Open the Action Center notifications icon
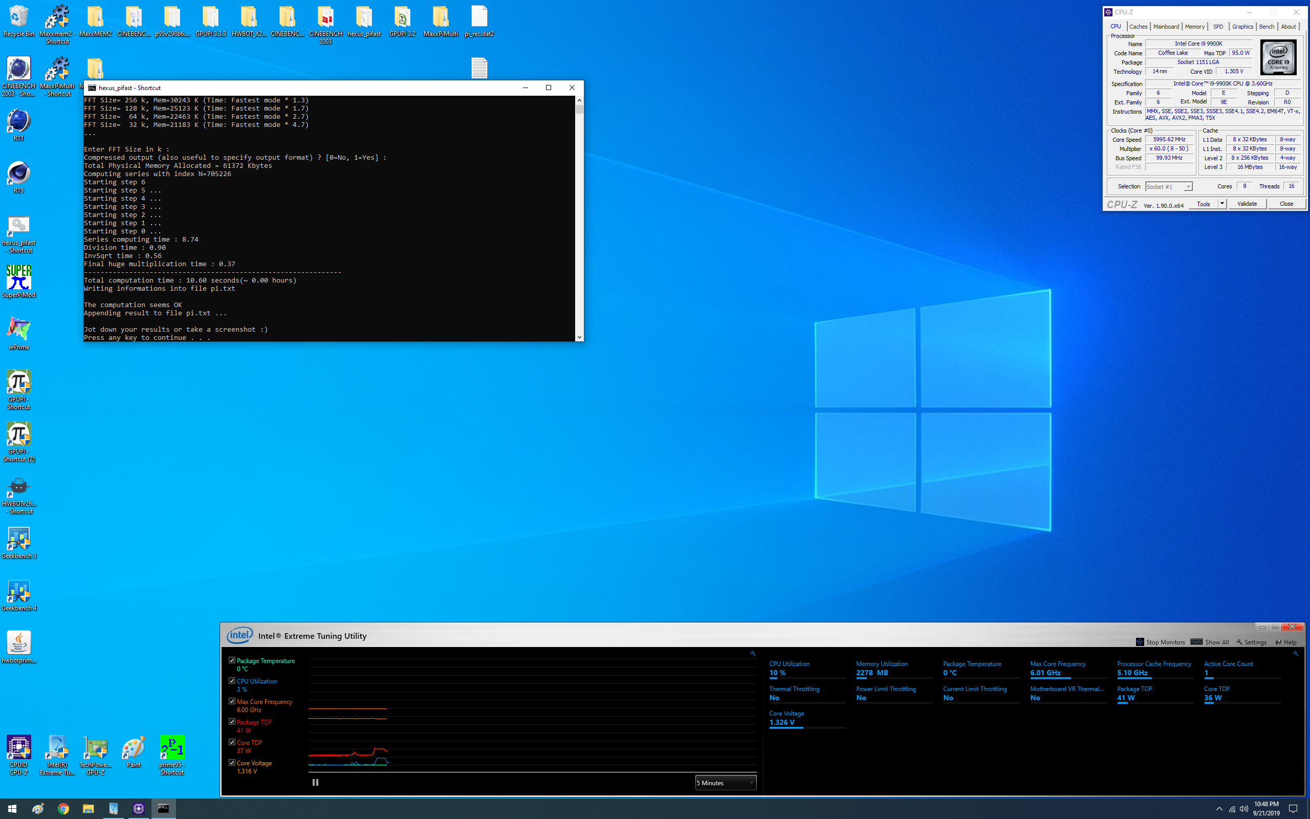The height and width of the screenshot is (819, 1310). point(1293,809)
